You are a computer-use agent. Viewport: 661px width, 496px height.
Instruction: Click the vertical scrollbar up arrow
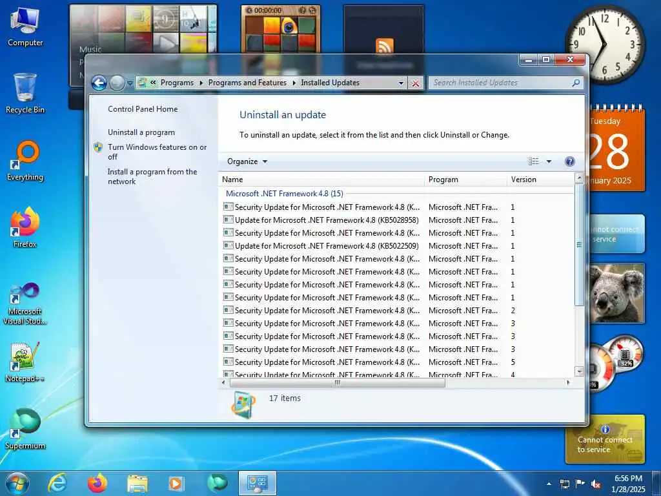pyautogui.click(x=579, y=178)
